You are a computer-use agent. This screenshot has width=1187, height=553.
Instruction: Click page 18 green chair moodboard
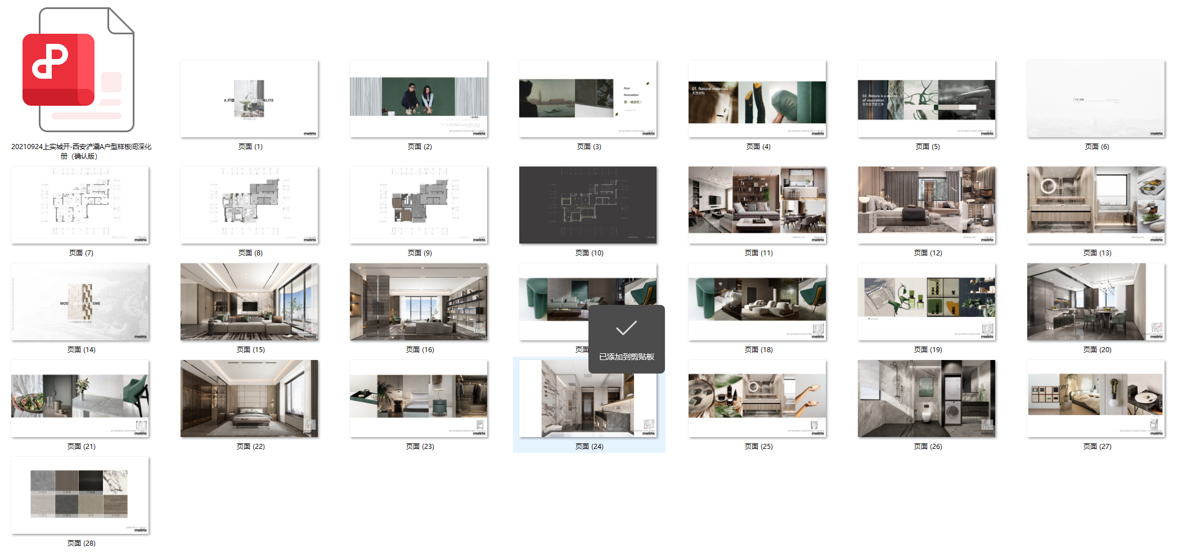[x=757, y=302]
